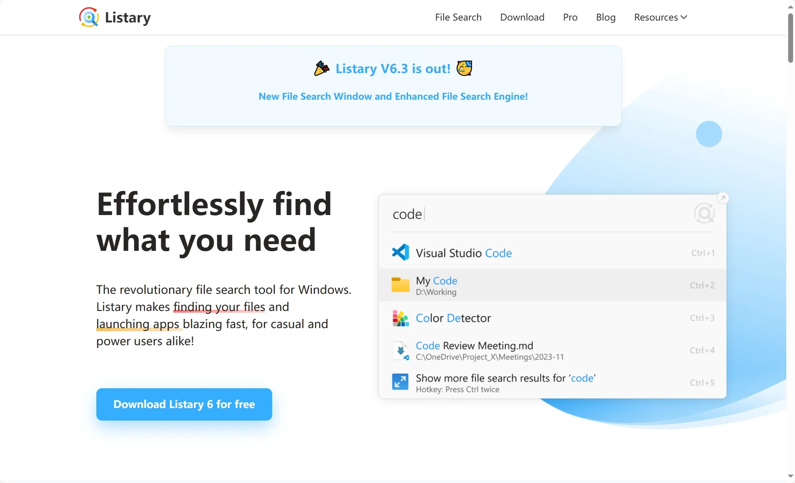Select the My Code folder result

tap(552, 285)
